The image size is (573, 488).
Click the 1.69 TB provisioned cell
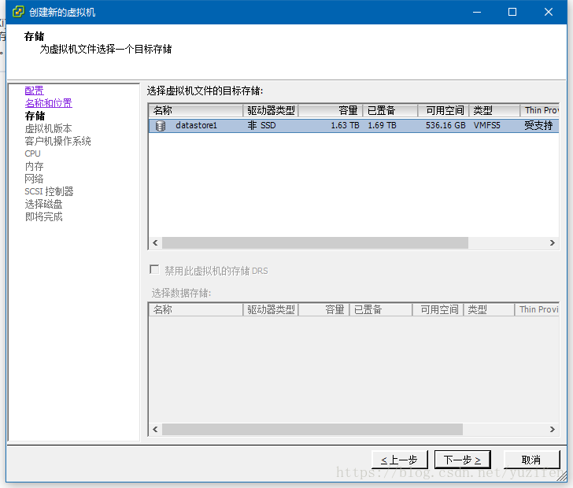click(382, 125)
